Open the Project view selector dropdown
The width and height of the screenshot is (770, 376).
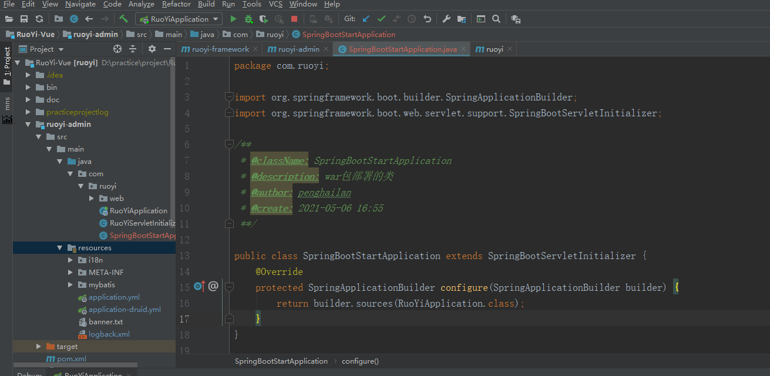coord(42,49)
